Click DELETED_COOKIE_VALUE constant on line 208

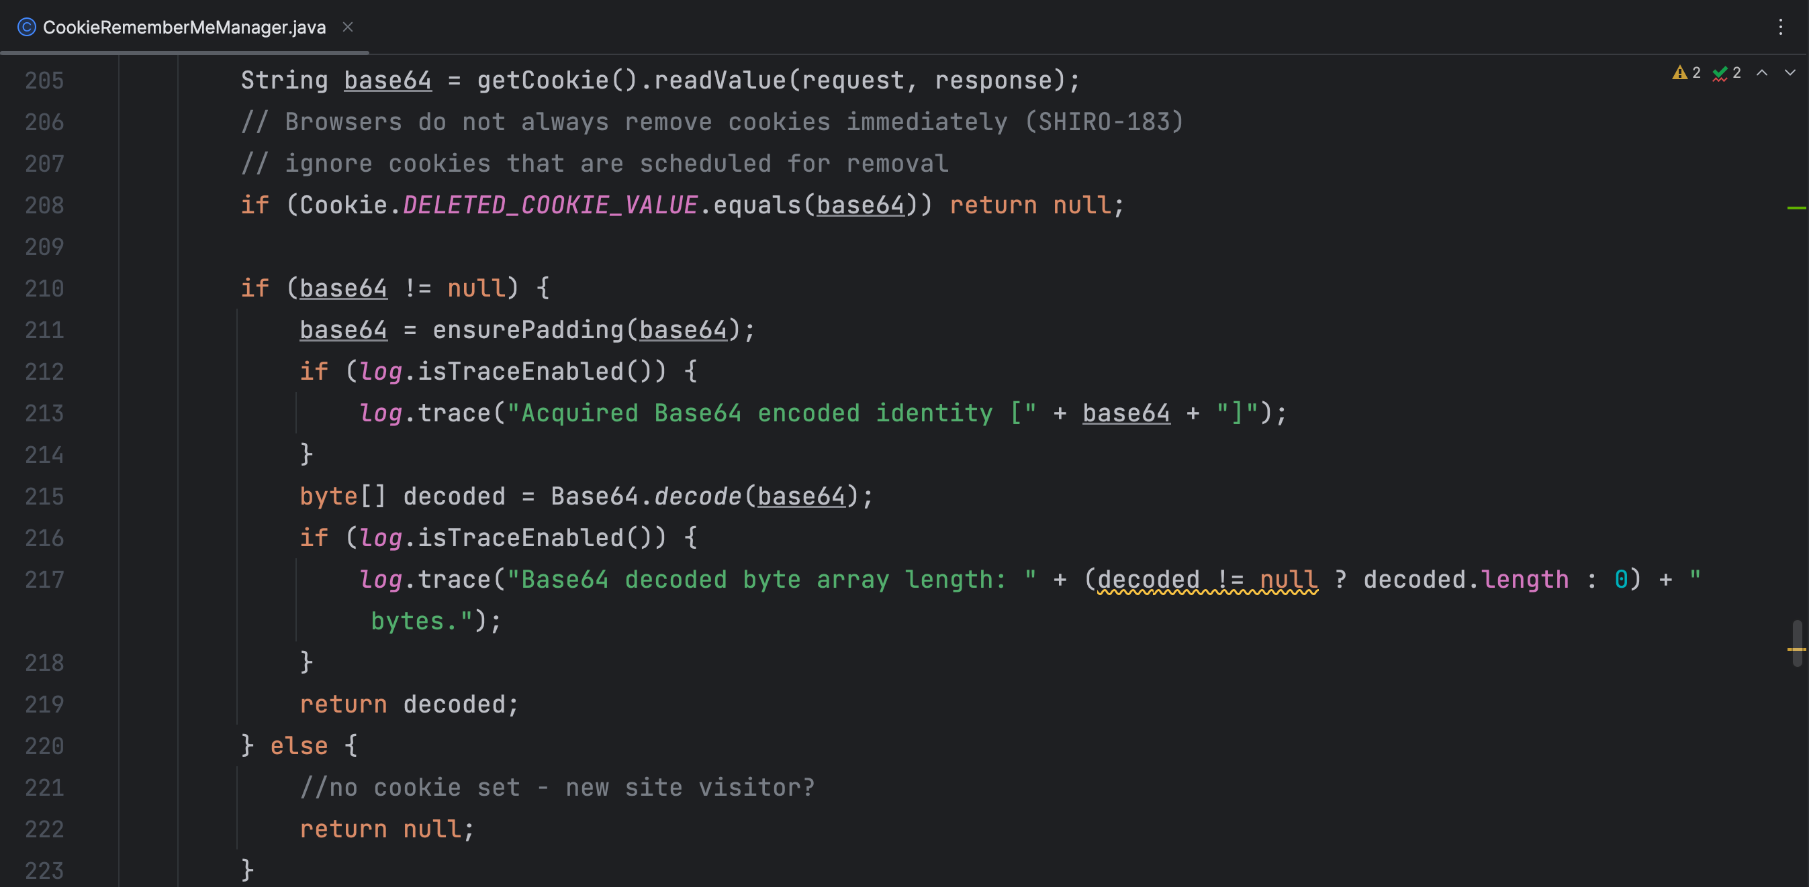tap(550, 205)
